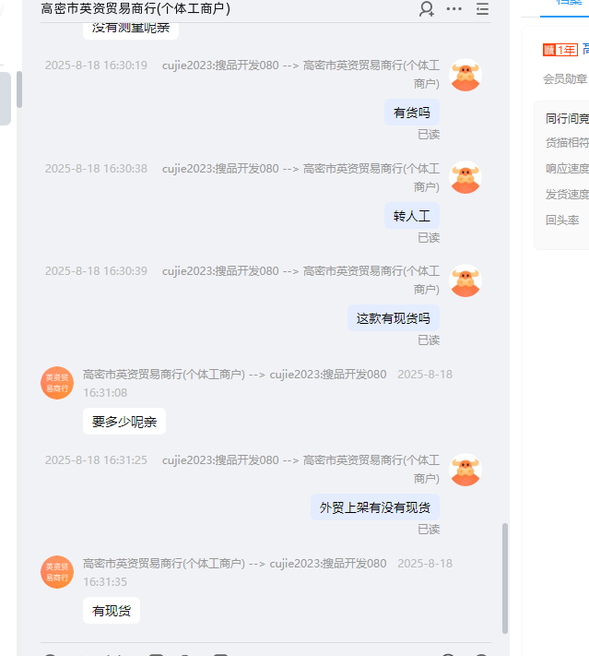Viewport: 589px width, 656px height.
Task: Click the 回头率 rating item
Action: (562, 221)
